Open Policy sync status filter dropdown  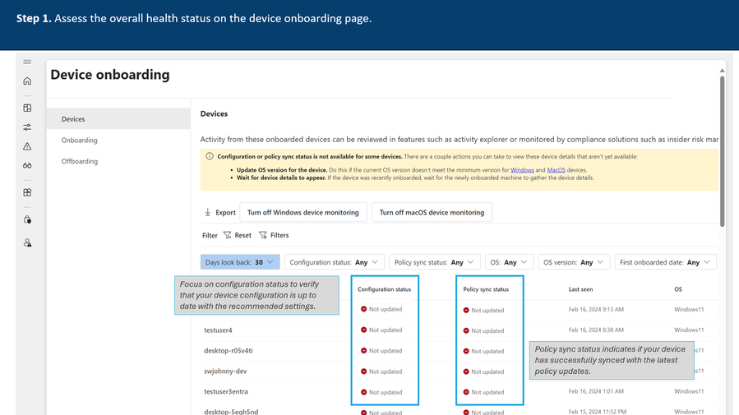[x=435, y=262]
